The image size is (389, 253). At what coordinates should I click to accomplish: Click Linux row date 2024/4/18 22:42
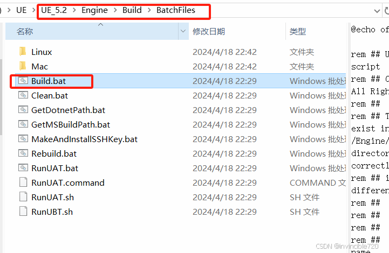pos(224,52)
